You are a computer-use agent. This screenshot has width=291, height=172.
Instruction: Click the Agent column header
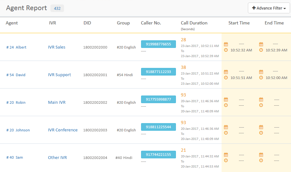[x=12, y=23]
